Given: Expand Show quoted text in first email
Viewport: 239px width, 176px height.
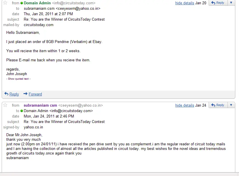Looking at the screenshot, I should coord(18,79).
